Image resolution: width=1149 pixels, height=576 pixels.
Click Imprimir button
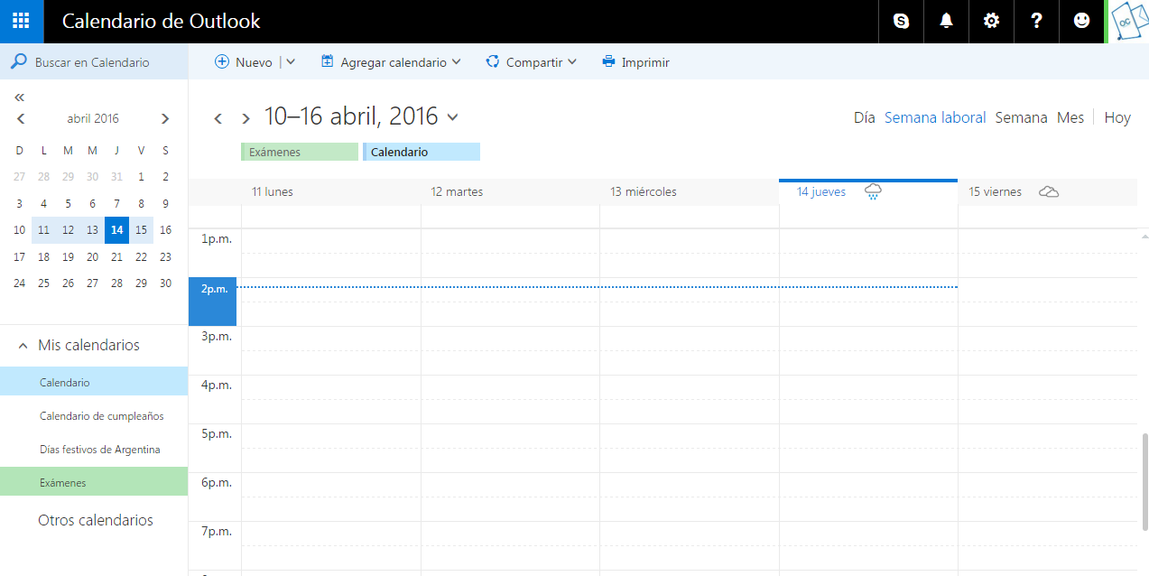coord(635,62)
